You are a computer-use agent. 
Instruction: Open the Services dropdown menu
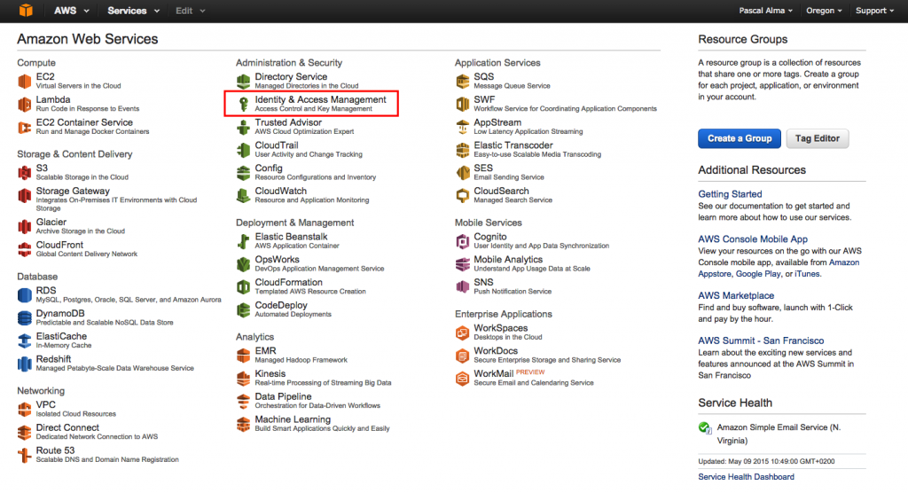(133, 11)
